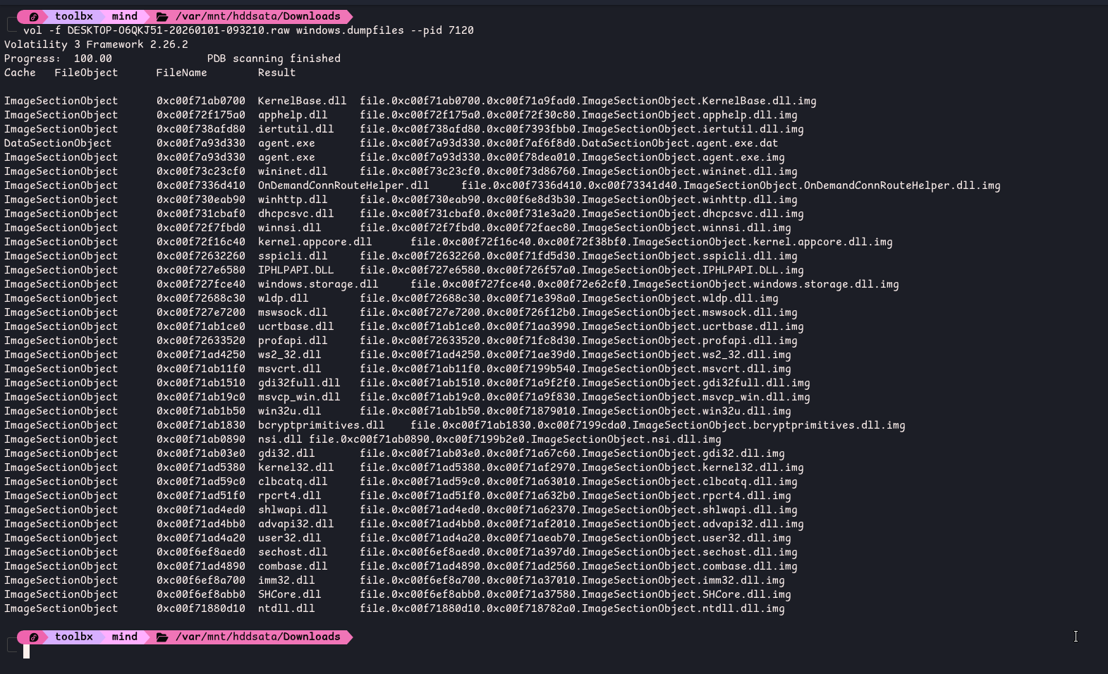Click the distro icon in the top prompt

33,16
